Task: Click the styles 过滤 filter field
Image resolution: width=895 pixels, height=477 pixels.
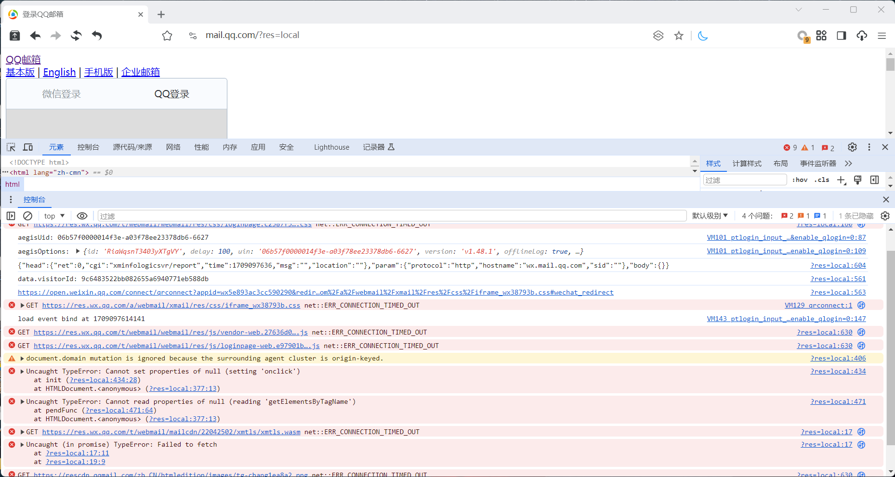Action: pyautogui.click(x=745, y=180)
